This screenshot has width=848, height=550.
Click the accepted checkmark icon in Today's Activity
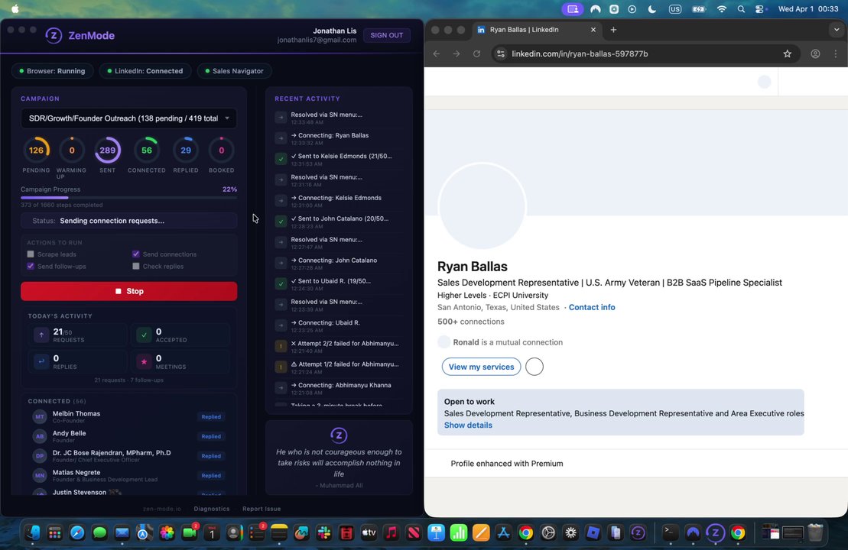point(144,335)
